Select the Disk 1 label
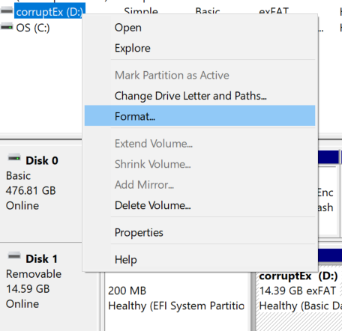Screen dimensions: 342x331 pyautogui.click(x=42, y=259)
